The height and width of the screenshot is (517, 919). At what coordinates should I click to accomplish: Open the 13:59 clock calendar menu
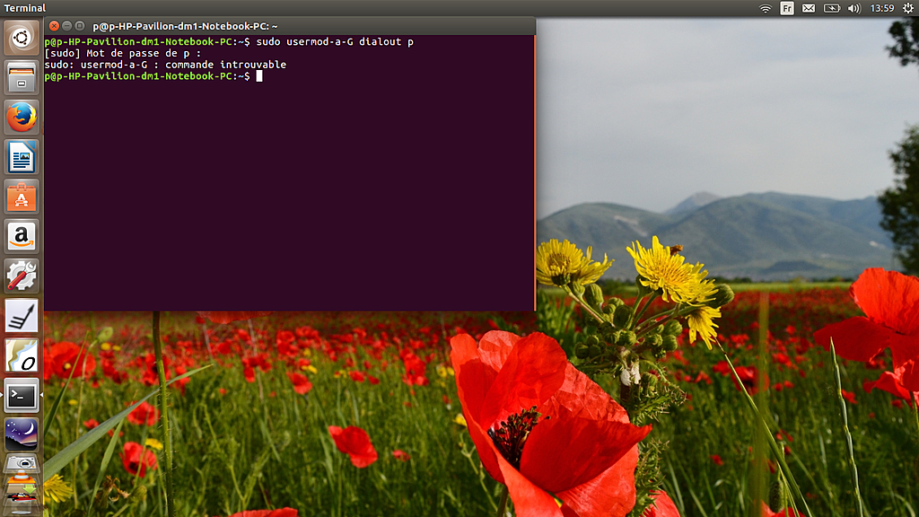[x=882, y=8]
